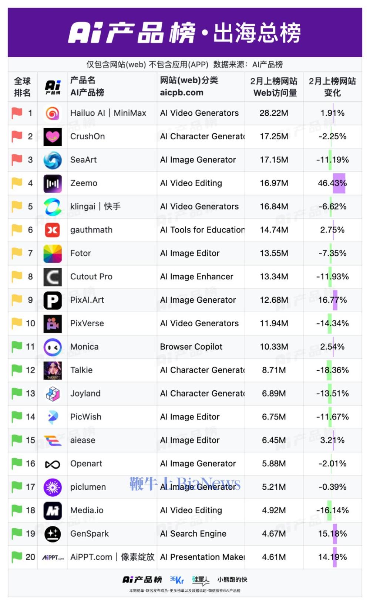Click the 36Kr logo in footer
The height and width of the screenshot is (605, 370).
click(x=177, y=580)
